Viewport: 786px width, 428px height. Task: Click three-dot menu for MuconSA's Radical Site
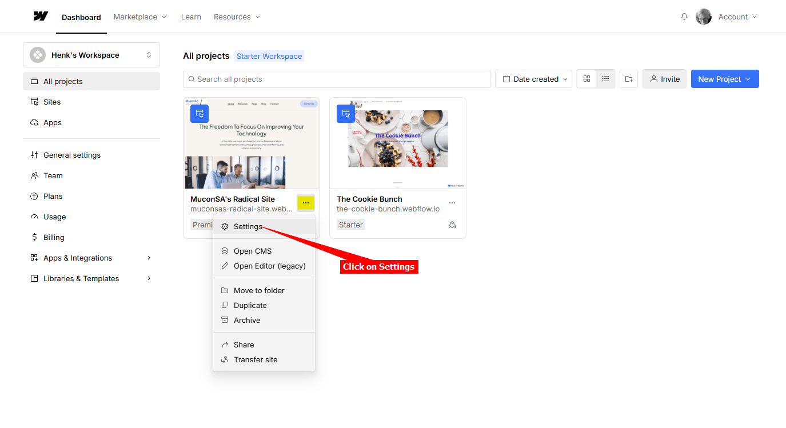pyautogui.click(x=306, y=203)
